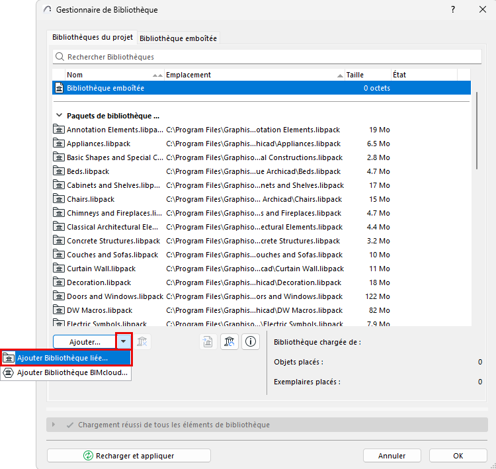496x469 pixels.
Task: Click the Concrete Structures.libpack folder icon
Action: coord(58,241)
